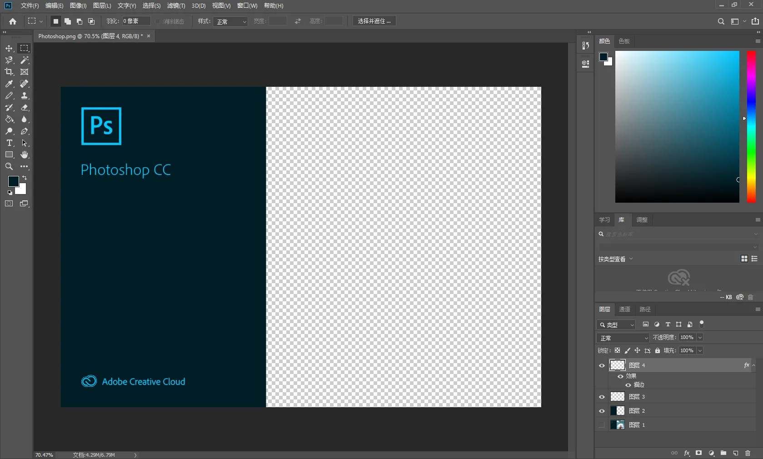
Task: Select the Eyedropper tool
Action: coord(9,84)
